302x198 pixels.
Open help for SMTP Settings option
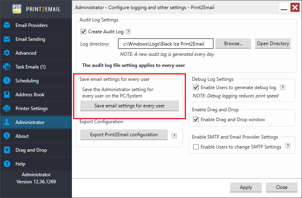(x=288, y=146)
